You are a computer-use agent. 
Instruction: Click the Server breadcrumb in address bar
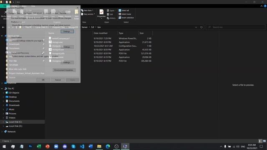(84, 27)
